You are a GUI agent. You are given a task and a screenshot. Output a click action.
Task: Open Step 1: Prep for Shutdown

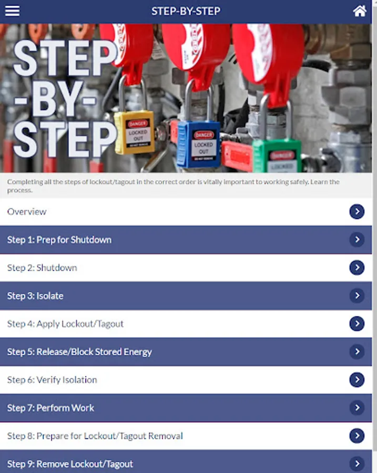pos(186,240)
